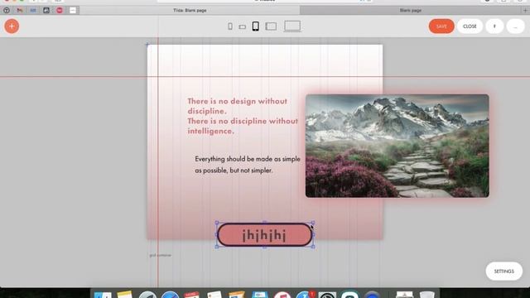Image resolution: width=530 pixels, height=298 pixels.
Task: Open Finder from the dock
Action: pos(103,295)
